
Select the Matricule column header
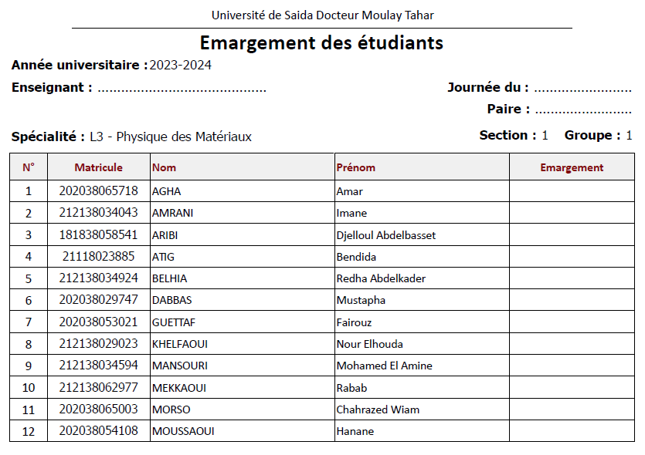(x=98, y=167)
